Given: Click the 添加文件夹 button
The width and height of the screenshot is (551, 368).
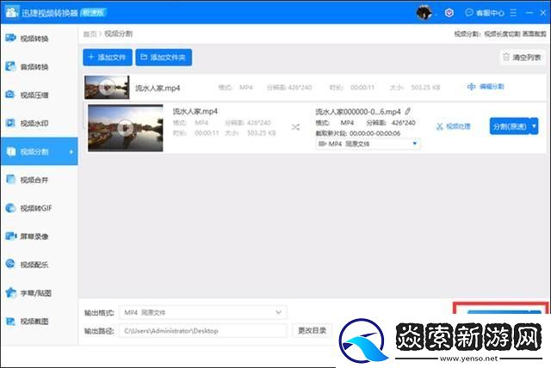Looking at the screenshot, I should pyautogui.click(x=164, y=58).
